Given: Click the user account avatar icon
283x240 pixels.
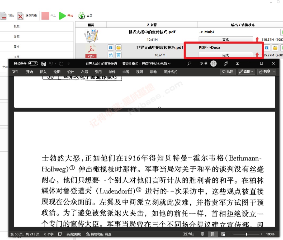Looking at the screenshot, I should coord(214,64).
